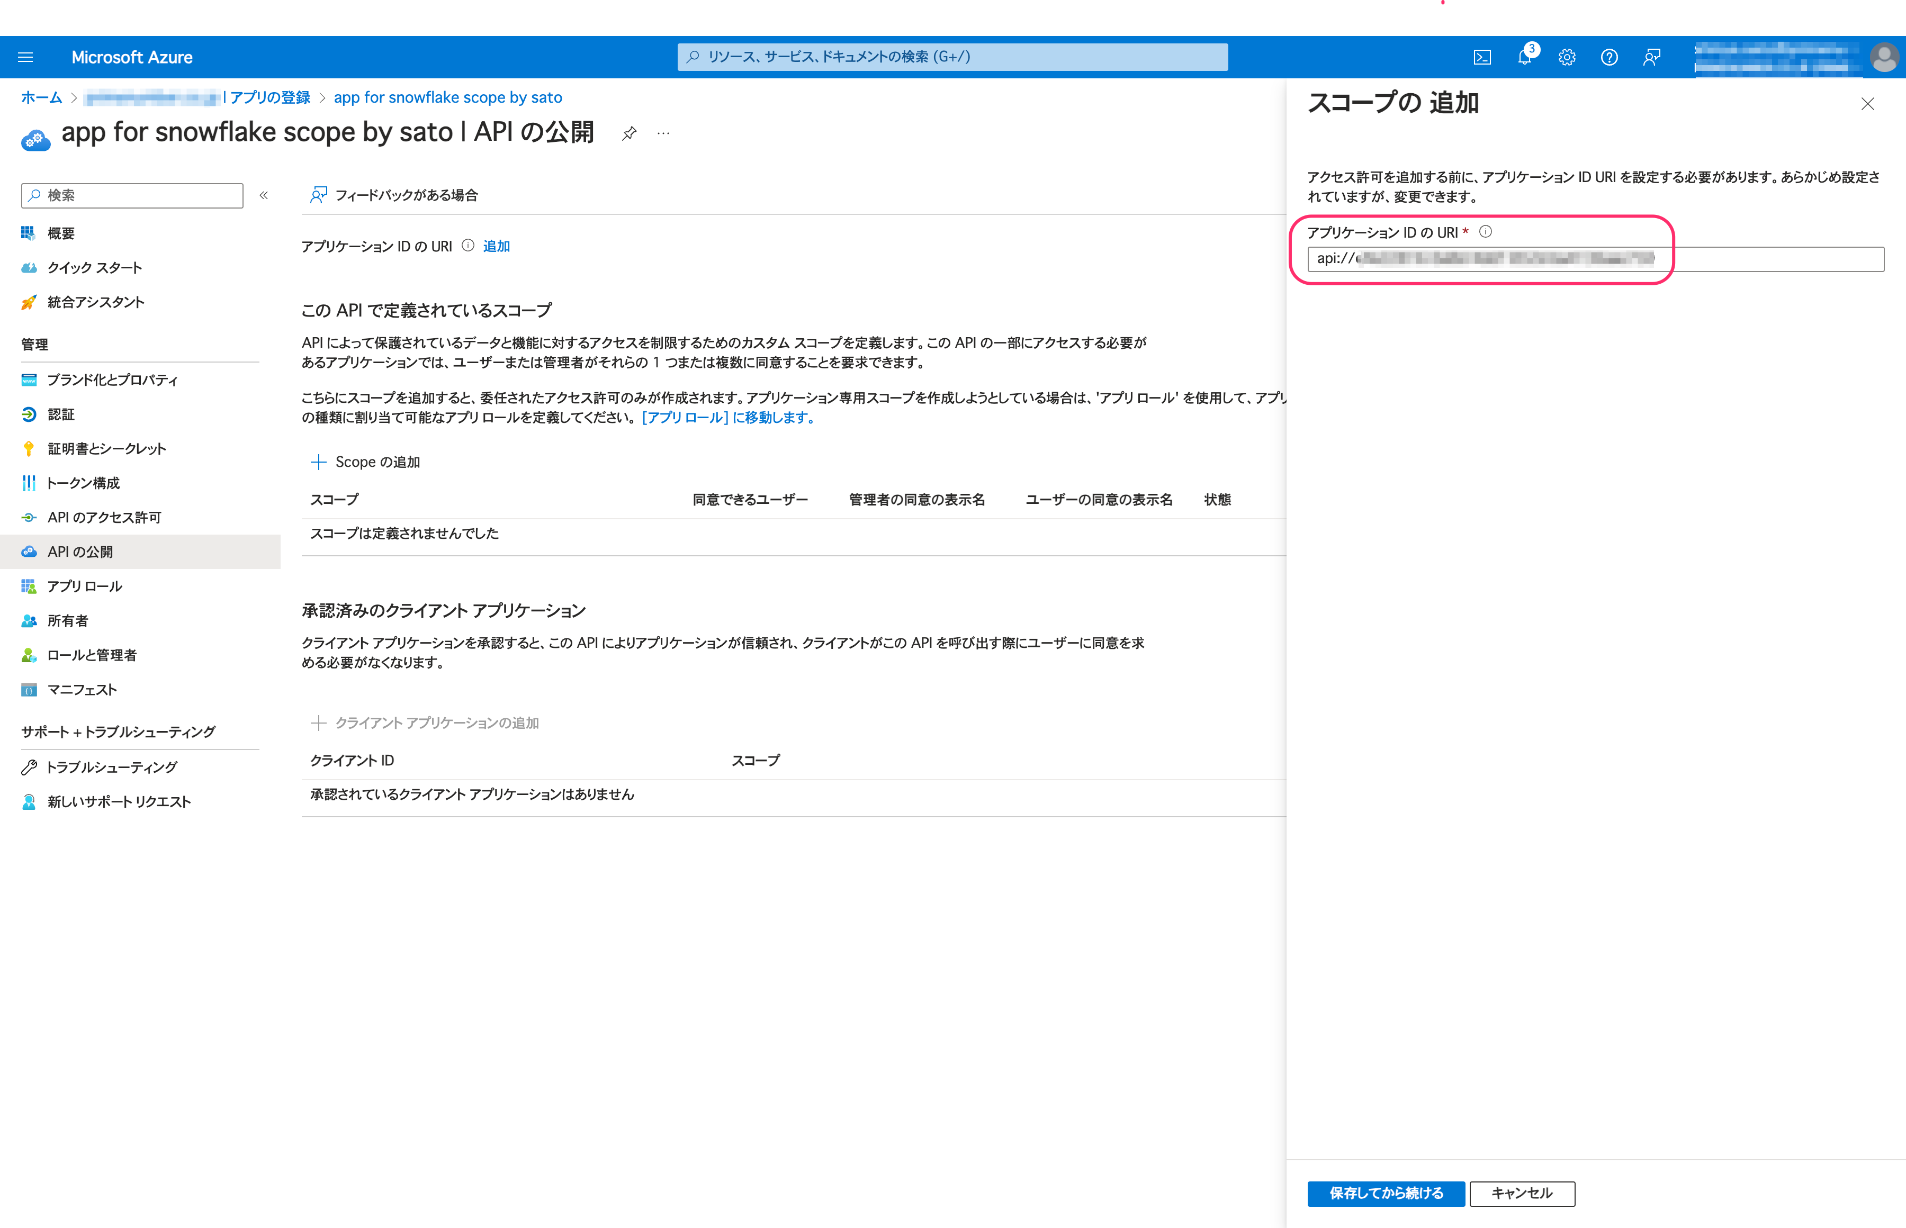The height and width of the screenshot is (1228, 1906).
Task: Click ユーザーの同意の表示名 column header
Action: 1099,500
